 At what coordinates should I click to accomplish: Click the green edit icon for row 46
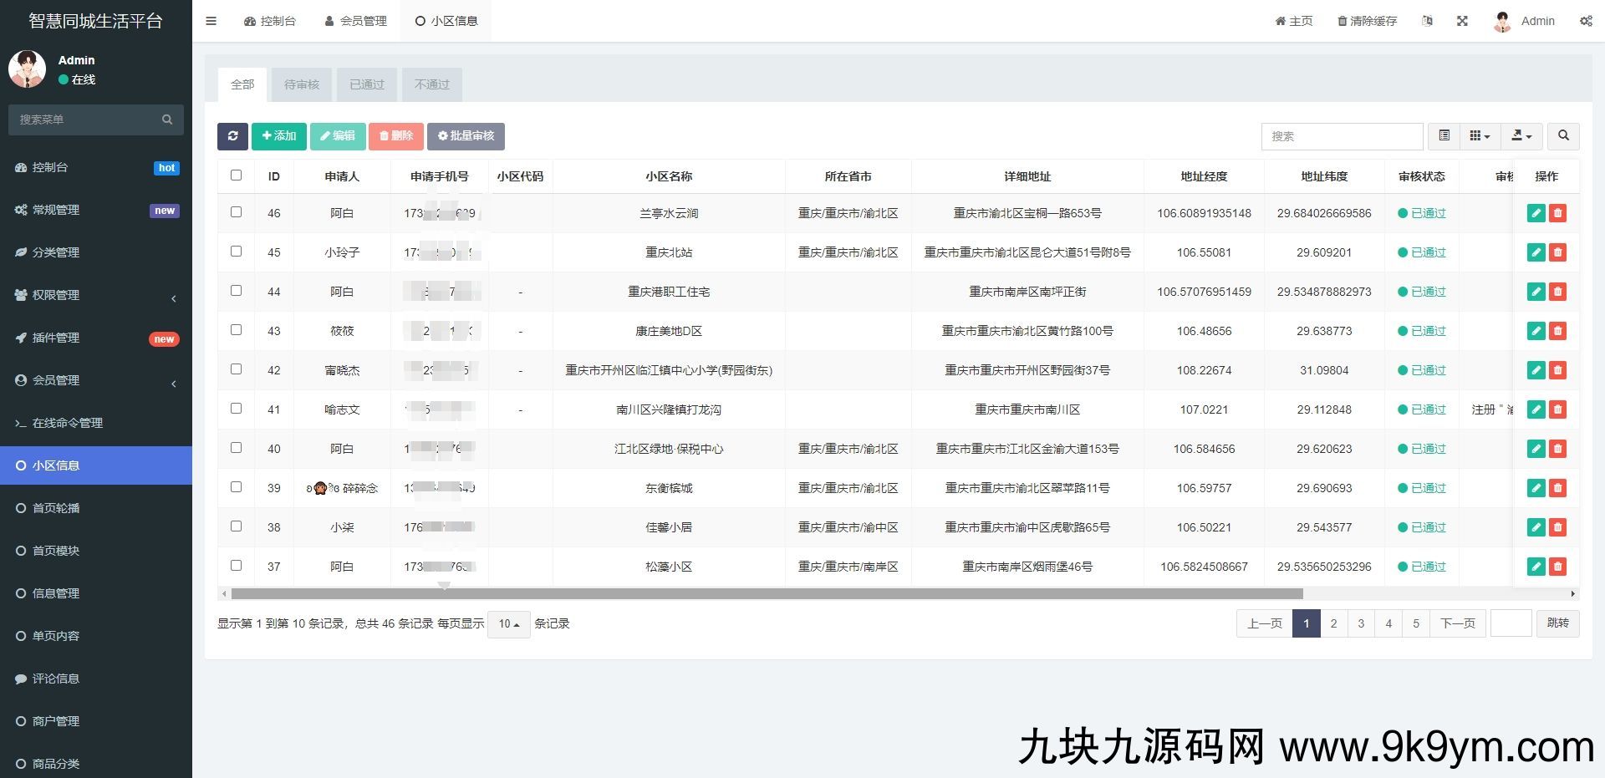tap(1536, 213)
